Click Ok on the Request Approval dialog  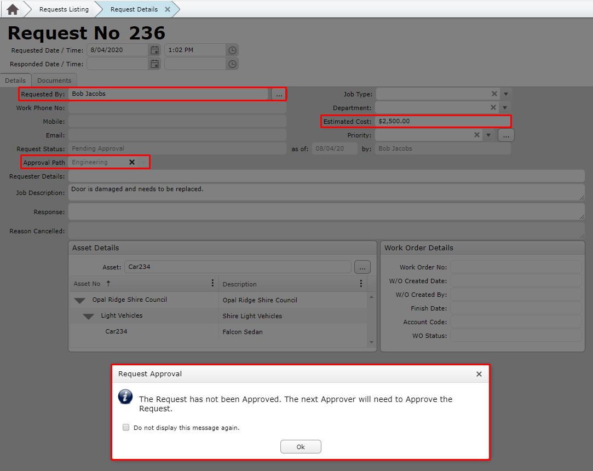click(301, 446)
